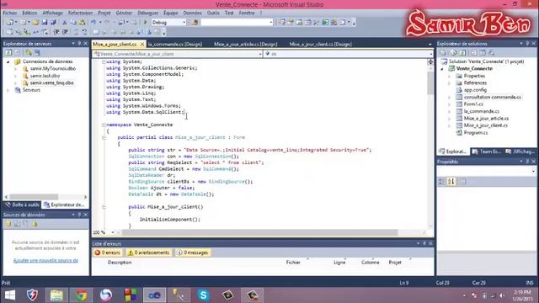Expand samir.vente_linq.dbo connection node

click(15, 83)
